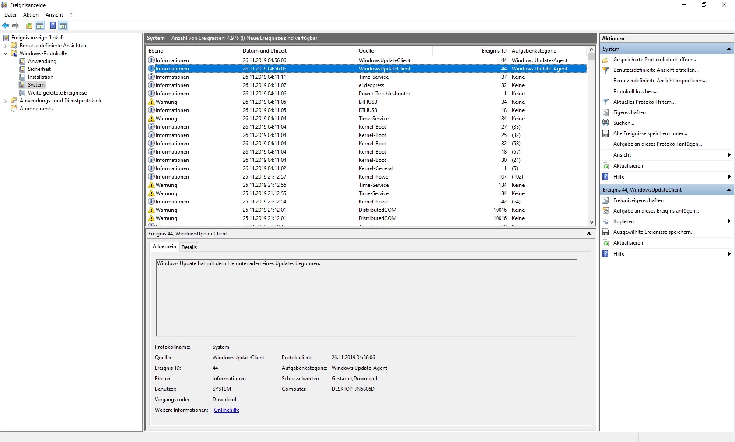Open the Onlinehilfe link
Image resolution: width=735 pixels, height=442 pixels.
pyautogui.click(x=227, y=410)
